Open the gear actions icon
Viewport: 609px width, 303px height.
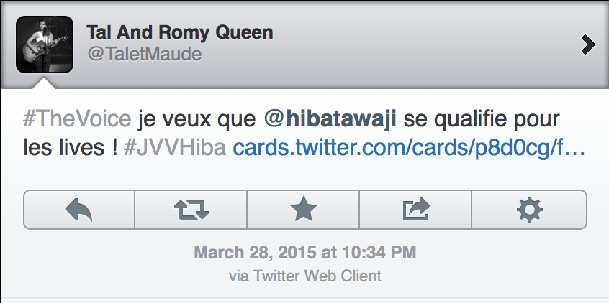529,210
